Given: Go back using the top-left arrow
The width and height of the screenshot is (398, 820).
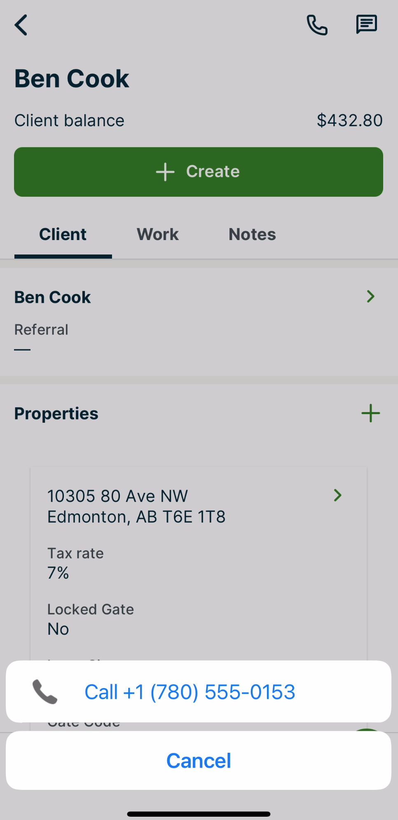Looking at the screenshot, I should [x=21, y=25].
